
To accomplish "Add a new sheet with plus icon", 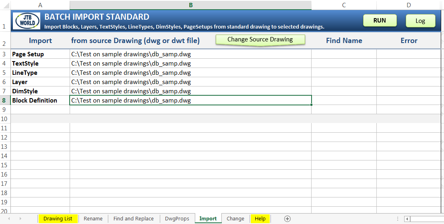I will coord(287,219).
